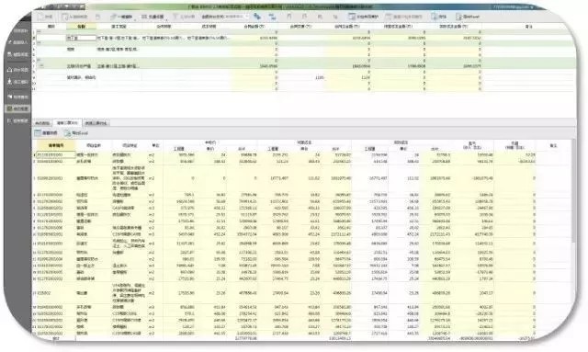
Task: Click the Export Excel button in the lower panel
Action: click(x=75, y=133)
